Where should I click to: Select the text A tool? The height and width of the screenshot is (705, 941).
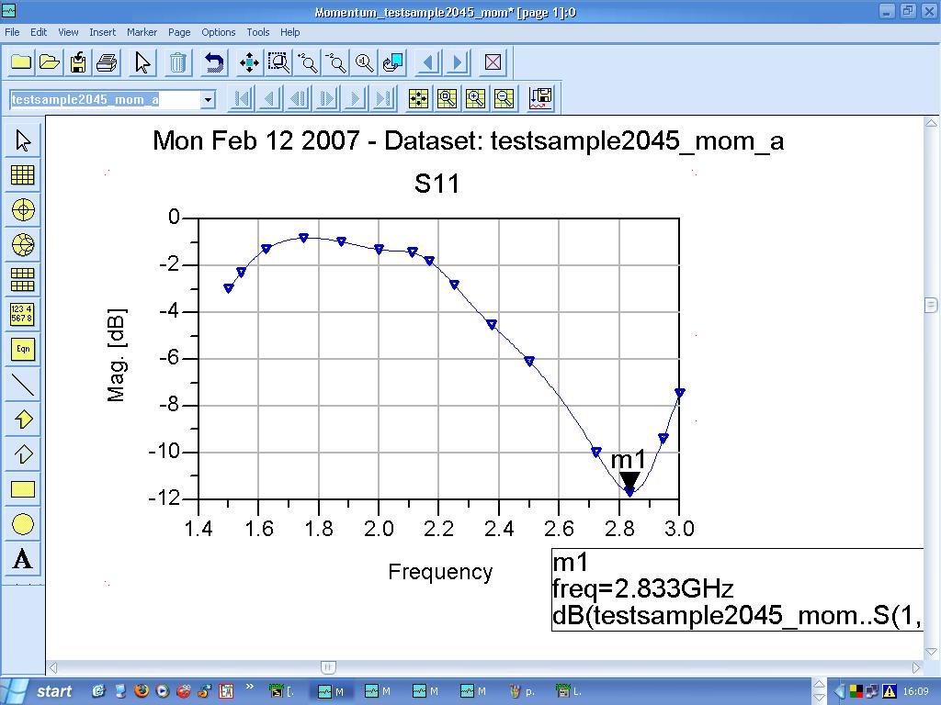pyautogui.click(x=23, y=559)
